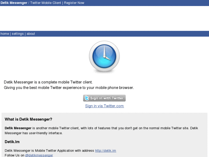The image size is (209, 157).
Task: Click Register Now in the header
Action: coord(74,3)
